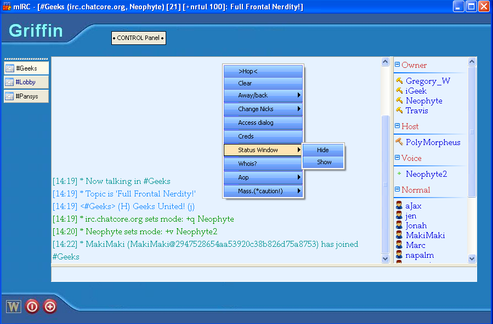Click the 'Topic is Full Frontal Nerdity!' line
493x324 pixels.
pyautogui.click(x=124, y=194)
